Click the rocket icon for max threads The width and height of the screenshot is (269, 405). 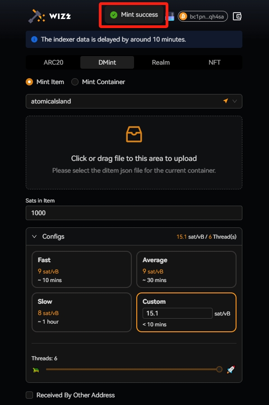(x=231, y=369)
